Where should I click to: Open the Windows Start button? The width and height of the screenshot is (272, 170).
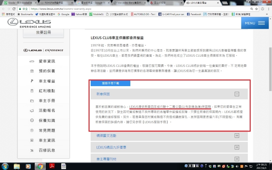(x=5, y=166)
